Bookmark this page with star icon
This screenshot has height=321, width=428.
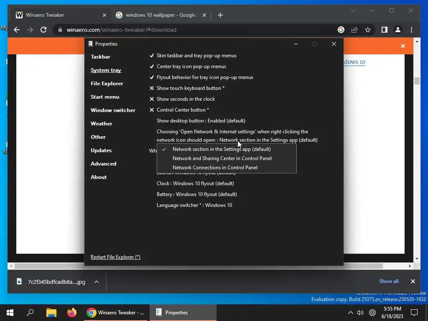[368, 30]
